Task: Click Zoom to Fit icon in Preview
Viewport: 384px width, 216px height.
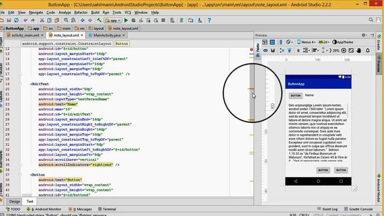Action: pos(351,50)
